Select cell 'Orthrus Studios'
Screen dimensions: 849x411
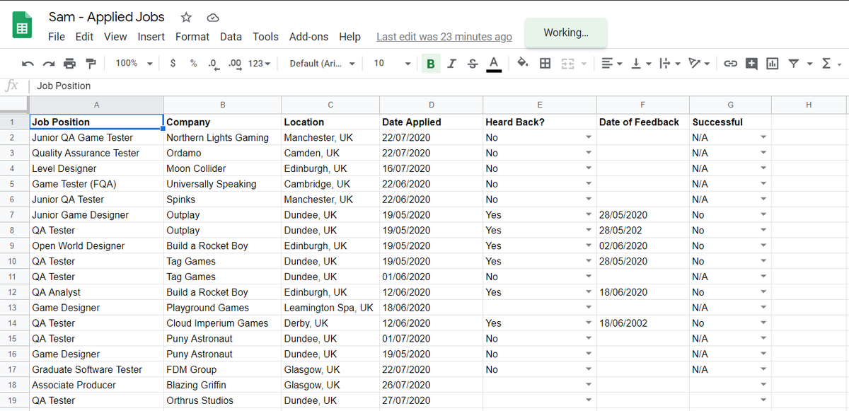tap(222, 400)
